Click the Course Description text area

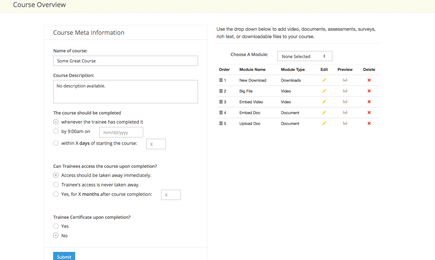pyautogui.click(x=125, y=92)
